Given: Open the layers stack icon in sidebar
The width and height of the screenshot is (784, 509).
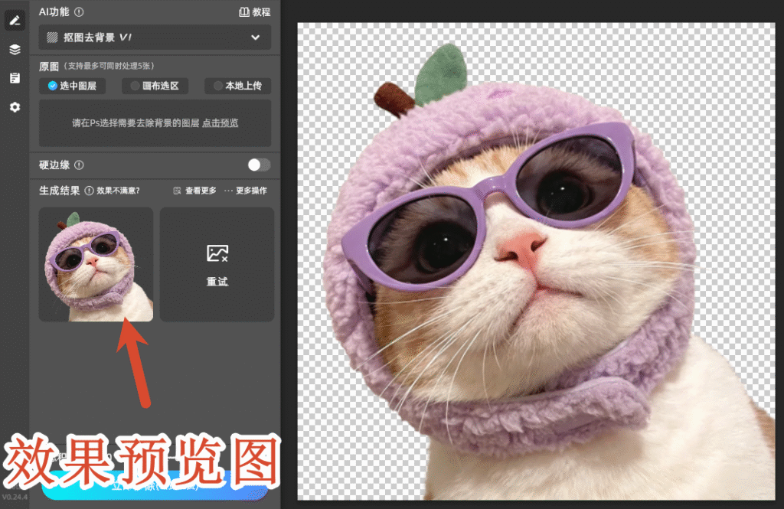Looking at the screenshot, I should click(15, 50).
